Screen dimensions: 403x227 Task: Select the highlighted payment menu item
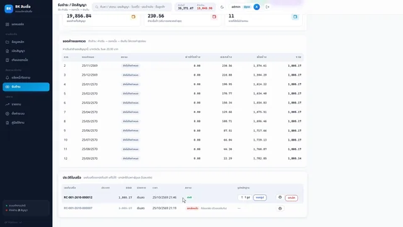coord(26,87)
